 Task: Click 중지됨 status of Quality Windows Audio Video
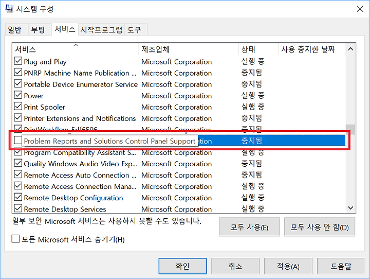click(x=251, y=164)
